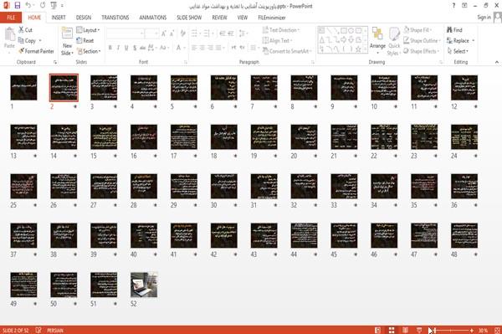
Task: Open the FILE tab
Action: [11, 18]
